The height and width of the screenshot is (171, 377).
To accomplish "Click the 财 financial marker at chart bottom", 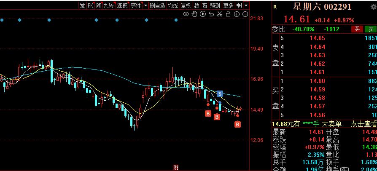I will (x=176, y=168).
